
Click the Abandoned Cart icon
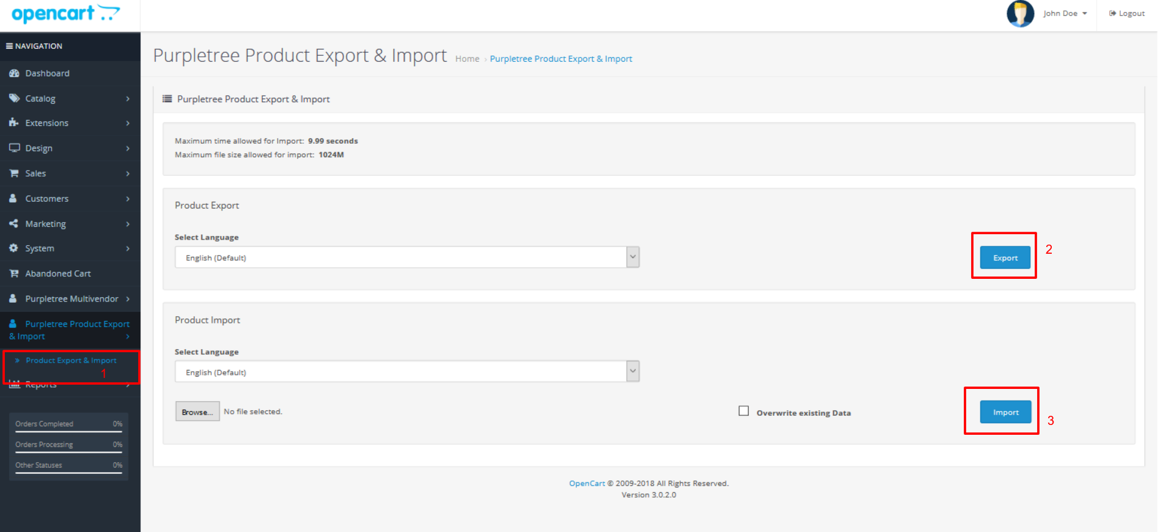(x=14, y=273)
